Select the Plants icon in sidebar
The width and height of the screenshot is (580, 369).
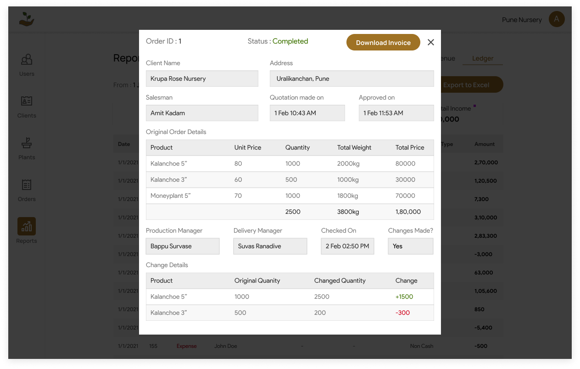[x=27, y=143]
